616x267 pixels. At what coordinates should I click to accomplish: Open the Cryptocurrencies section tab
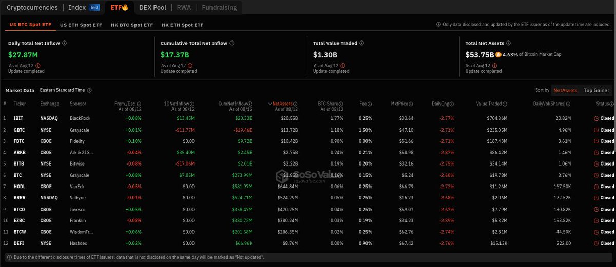tap(31, 7)
